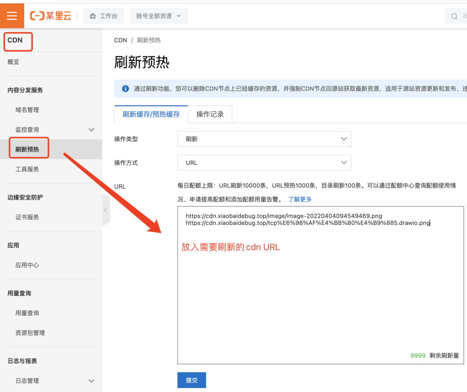Click inside the URL input textarea

[x=303, y=281]
